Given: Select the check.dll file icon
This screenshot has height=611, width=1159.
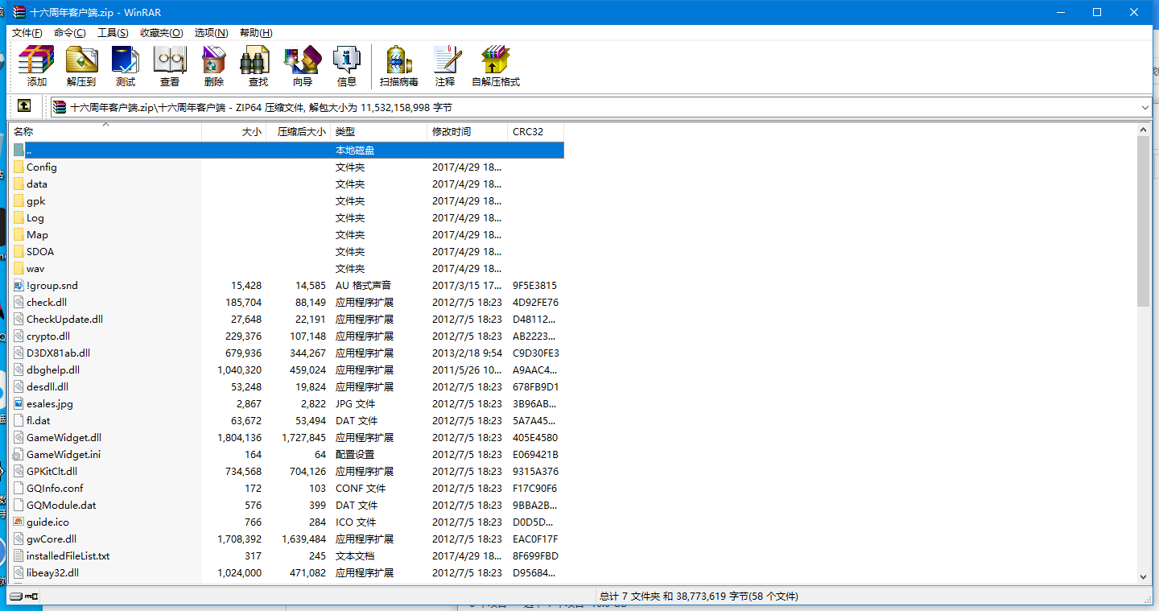Looking at the screenshot, I should [x=19, y=303].
